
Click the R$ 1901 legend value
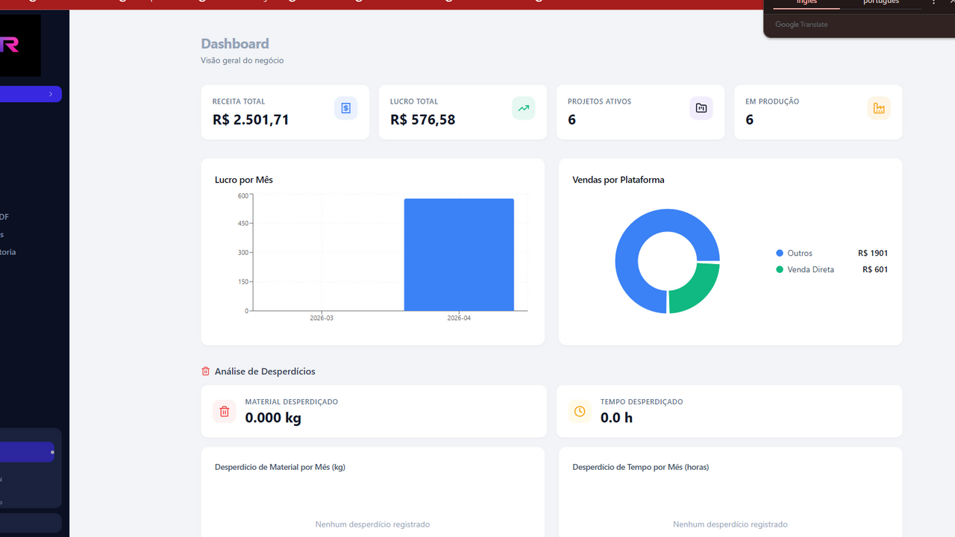873,254
